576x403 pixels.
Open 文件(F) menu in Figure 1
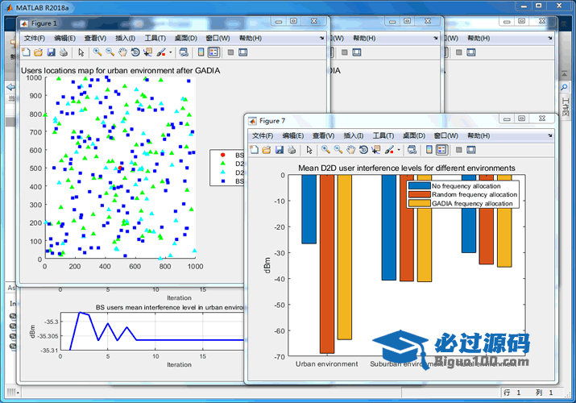(34, 38)
